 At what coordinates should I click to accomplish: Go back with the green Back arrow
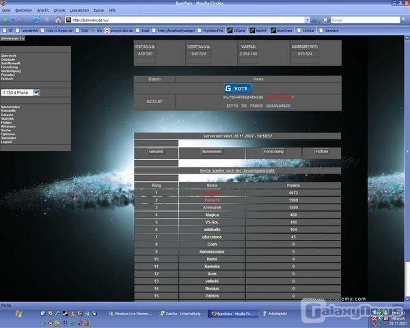(x=6, y=20)
